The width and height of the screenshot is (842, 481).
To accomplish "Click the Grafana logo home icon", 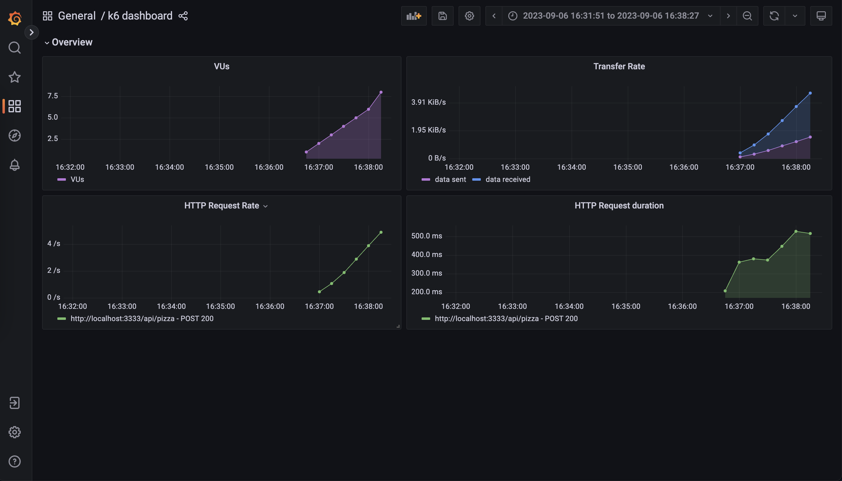I will pos(15,18).
